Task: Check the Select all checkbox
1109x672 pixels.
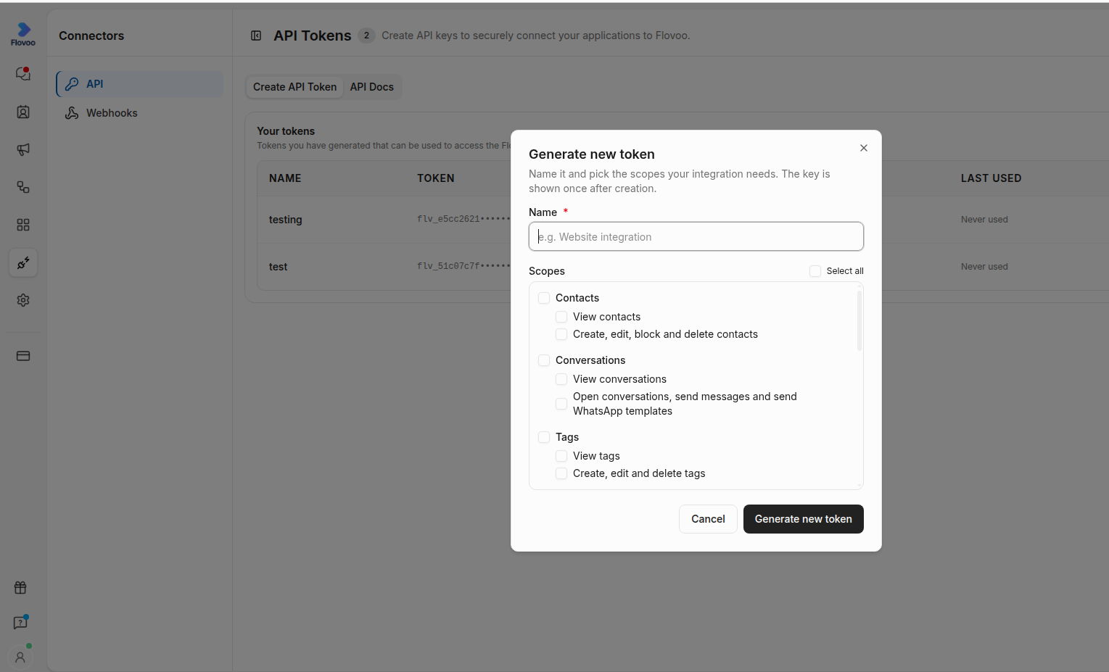Action: tap(815, 271)
